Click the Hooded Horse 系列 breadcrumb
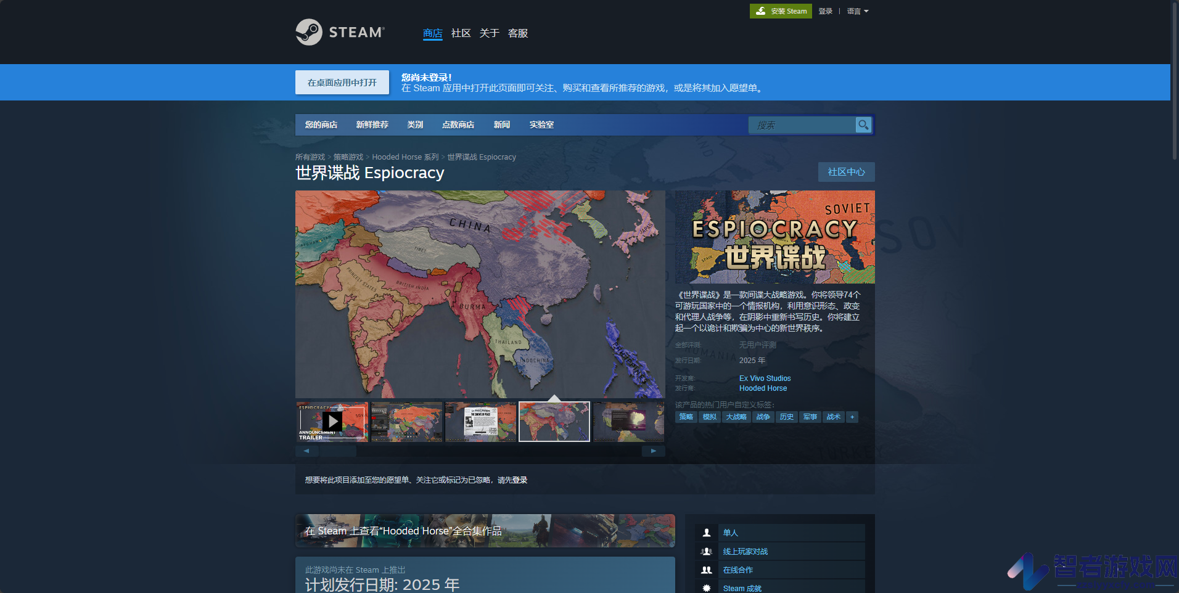The width and height of the screenshot is (1179, 593). (405, 157)
